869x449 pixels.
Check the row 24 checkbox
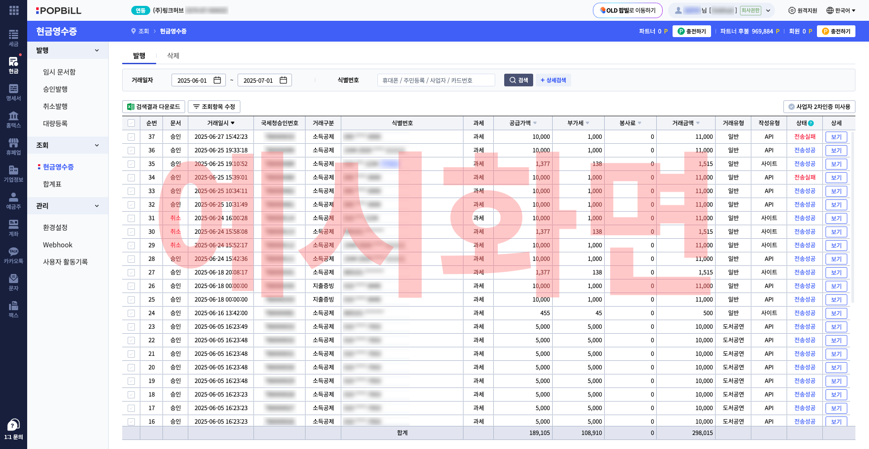click(131, 313)
